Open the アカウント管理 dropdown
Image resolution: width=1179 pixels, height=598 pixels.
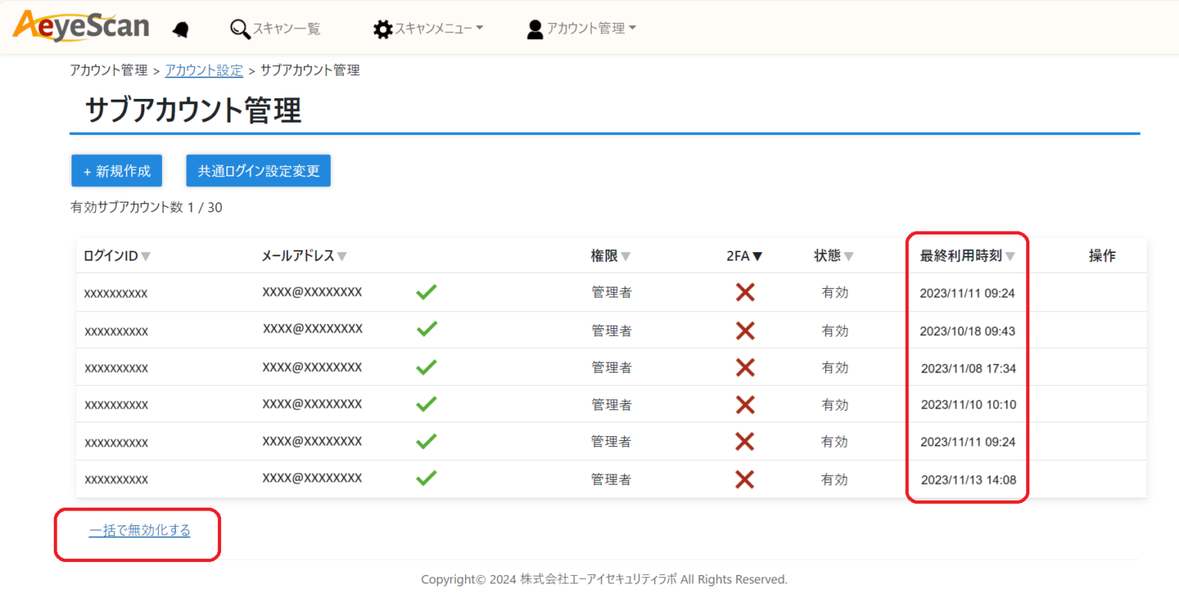click(x=587, y=28)
